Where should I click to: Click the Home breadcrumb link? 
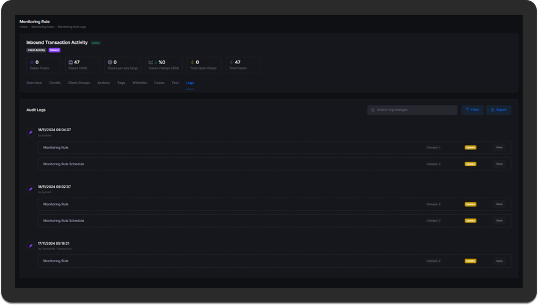(x=23, y=27)
